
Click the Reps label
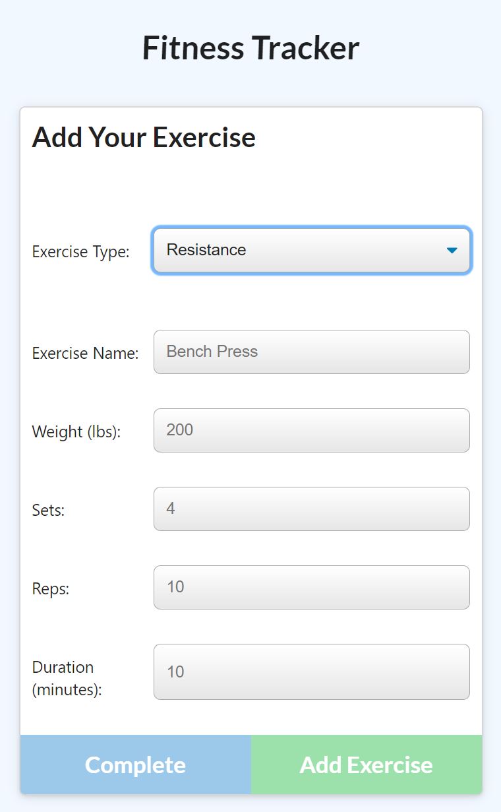pos(49,588)
